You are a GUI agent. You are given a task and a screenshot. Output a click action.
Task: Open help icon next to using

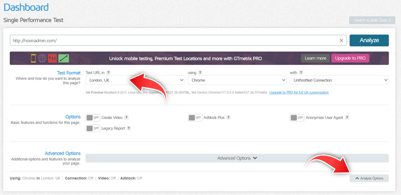200,72
